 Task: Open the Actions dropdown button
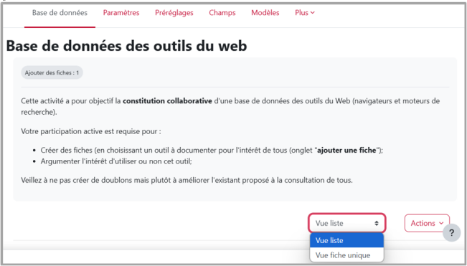click(427, 223)
